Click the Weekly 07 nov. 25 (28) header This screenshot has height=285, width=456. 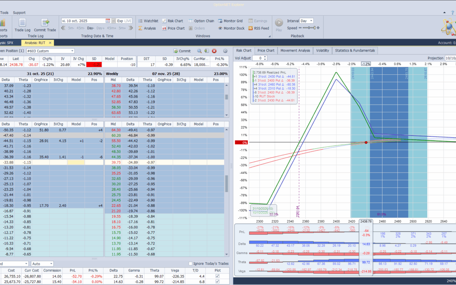tap(167, 74)
